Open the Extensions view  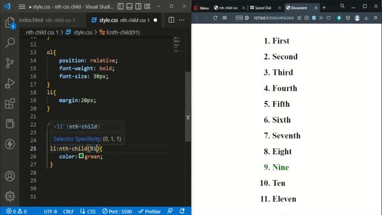point(10,103)
